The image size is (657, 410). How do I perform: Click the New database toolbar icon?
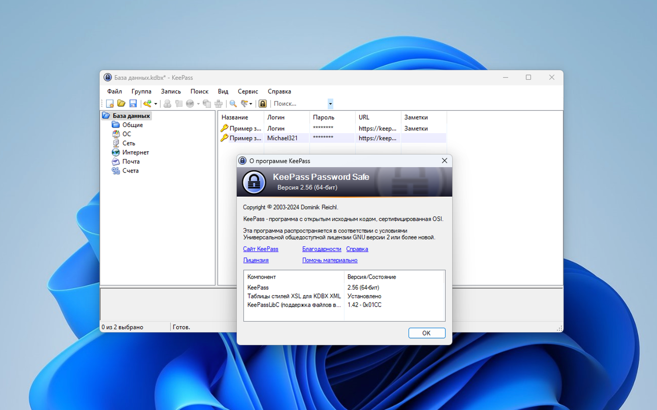(x=110, y=104)
